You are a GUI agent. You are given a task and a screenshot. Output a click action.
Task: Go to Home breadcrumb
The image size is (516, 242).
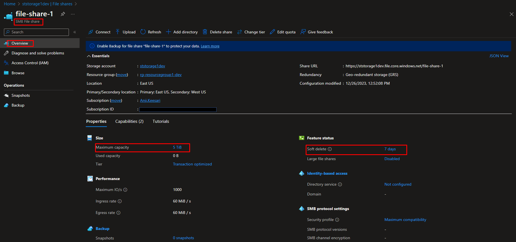click(10, 4)
